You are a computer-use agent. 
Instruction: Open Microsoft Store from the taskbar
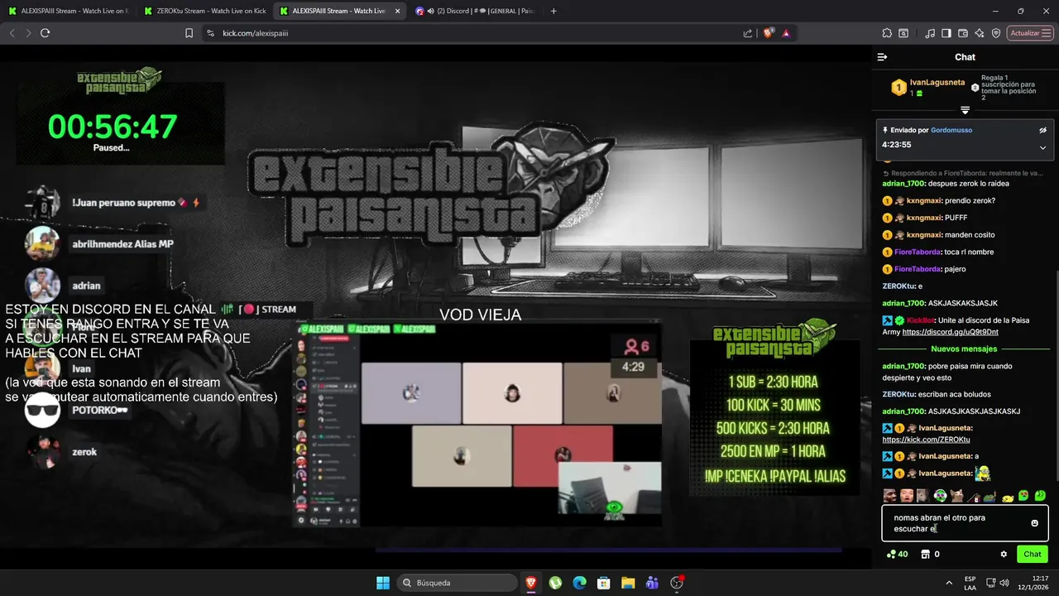pos(604,583)
